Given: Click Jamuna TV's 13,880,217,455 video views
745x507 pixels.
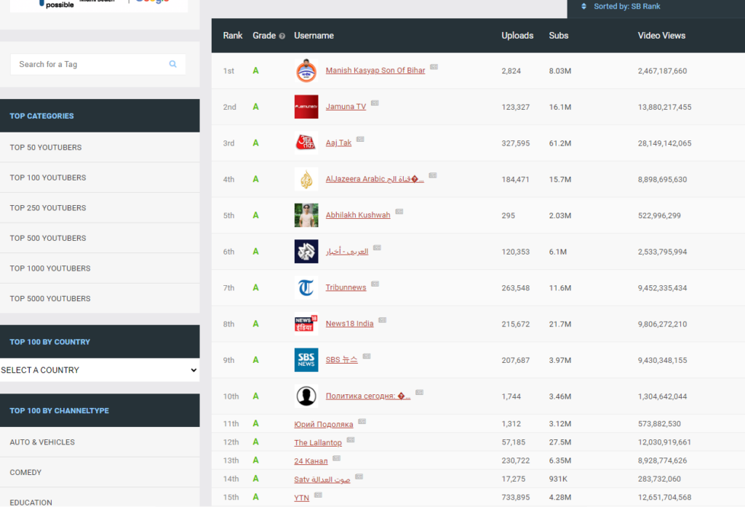Looking at the screenshot, I should pyautogui.click(x=665, y=107).
